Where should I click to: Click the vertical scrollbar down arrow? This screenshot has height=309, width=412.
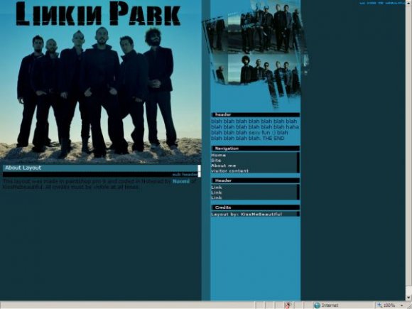coord(408,298)
